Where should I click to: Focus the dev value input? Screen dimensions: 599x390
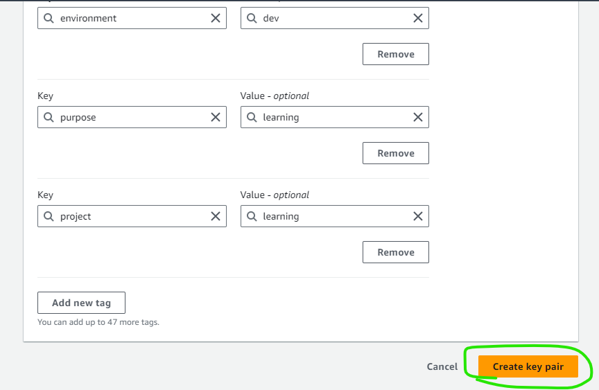[335, 18]
